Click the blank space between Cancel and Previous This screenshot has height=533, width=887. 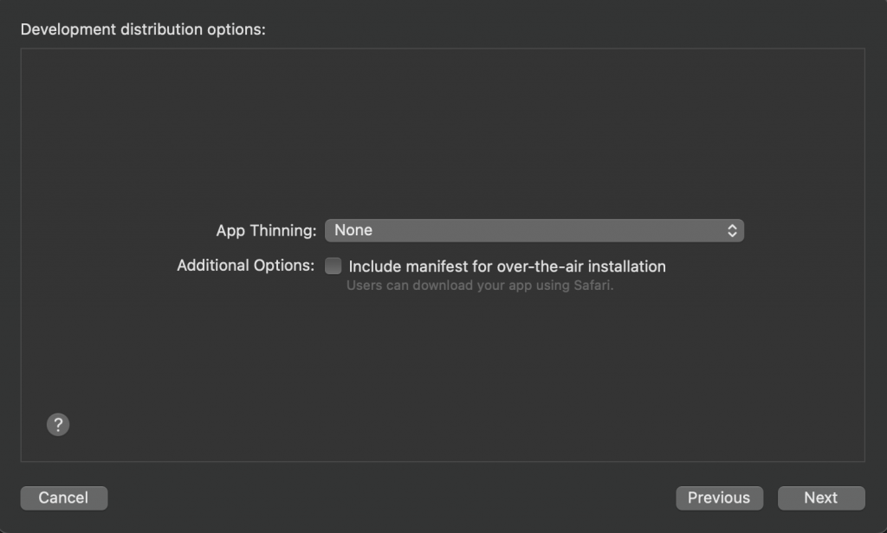coord(390,498)
